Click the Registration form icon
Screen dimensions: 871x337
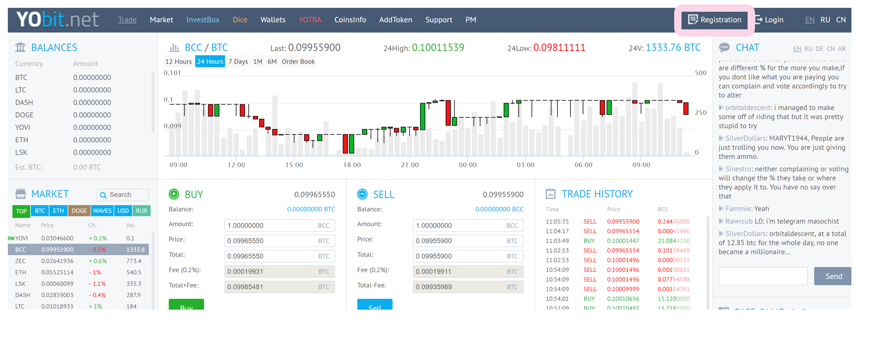click(693, 20)
